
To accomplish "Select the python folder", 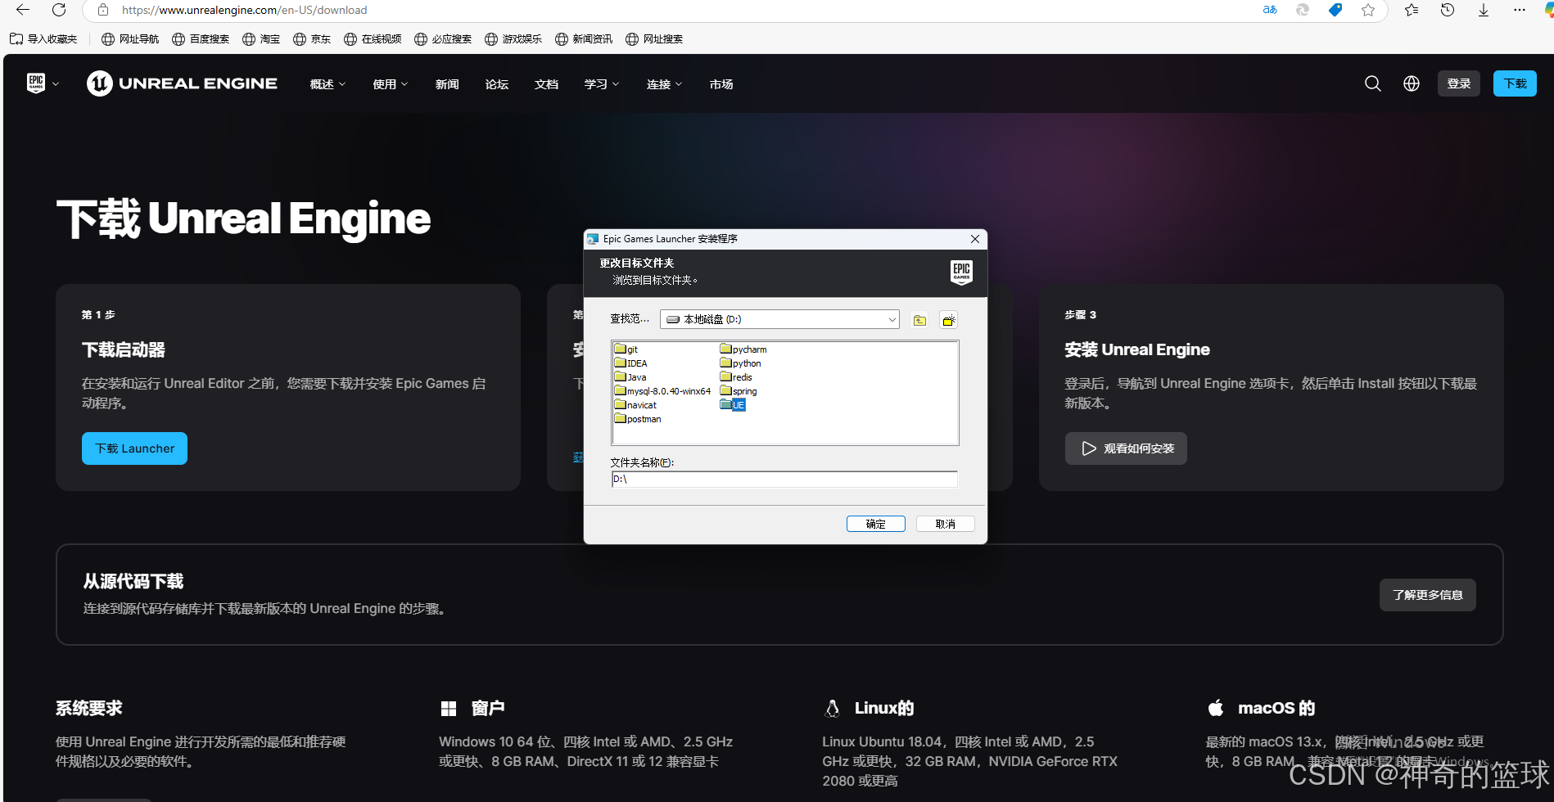I will click(x=741, y=363).
